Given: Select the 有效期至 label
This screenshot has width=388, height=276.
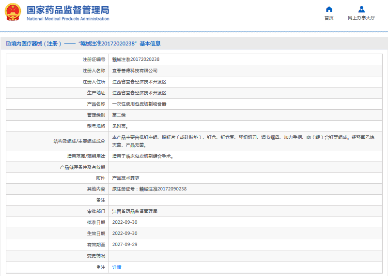Looking at the screenshot, I should pyautogui.click(x=96, y=245).
